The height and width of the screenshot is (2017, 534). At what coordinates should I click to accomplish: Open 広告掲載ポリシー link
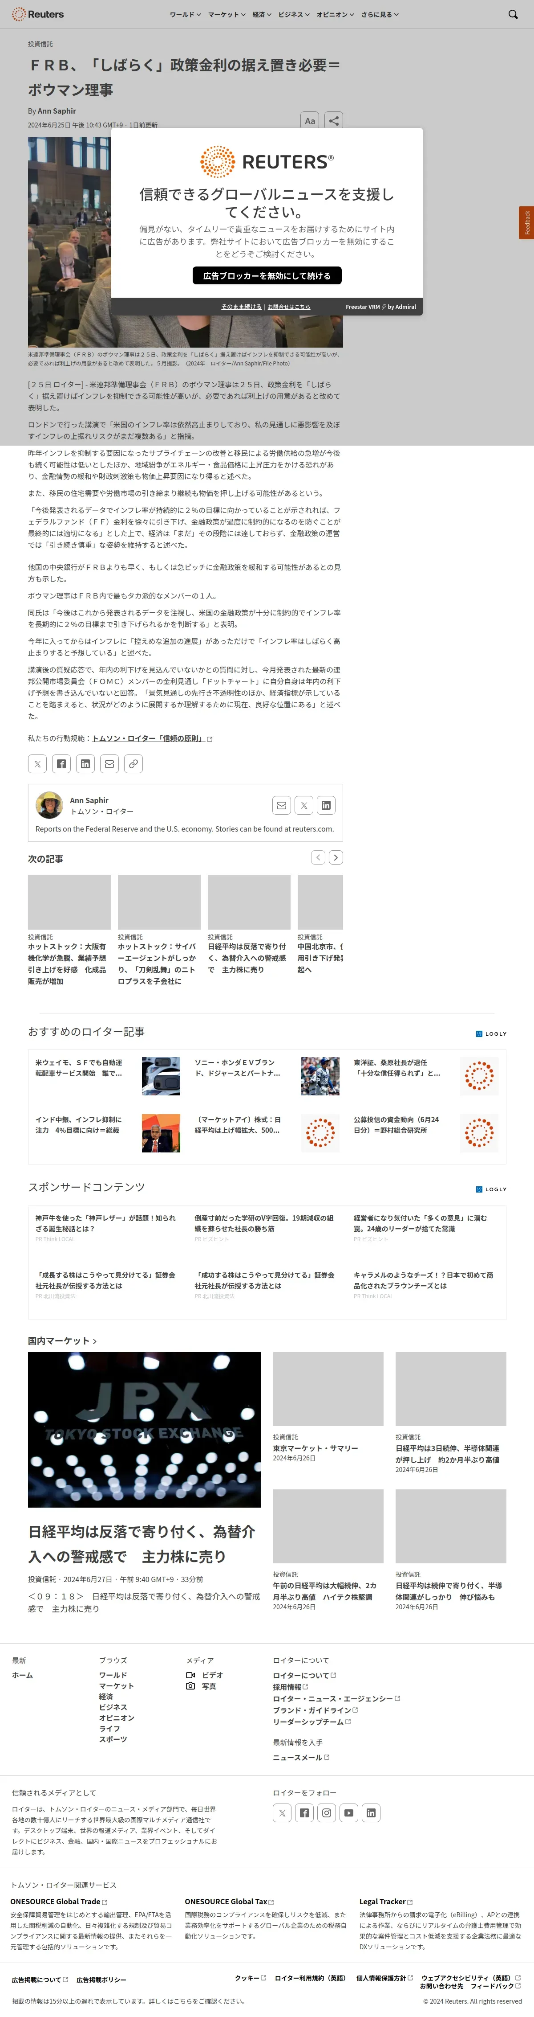101,1980
